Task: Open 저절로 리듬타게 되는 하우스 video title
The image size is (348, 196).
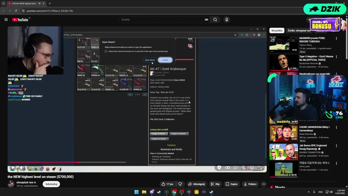Action: tap(315, 163)
